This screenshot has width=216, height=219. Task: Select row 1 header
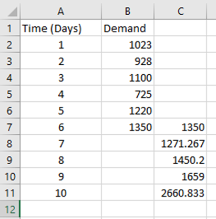pyautogui.click(x=10, y=28)
